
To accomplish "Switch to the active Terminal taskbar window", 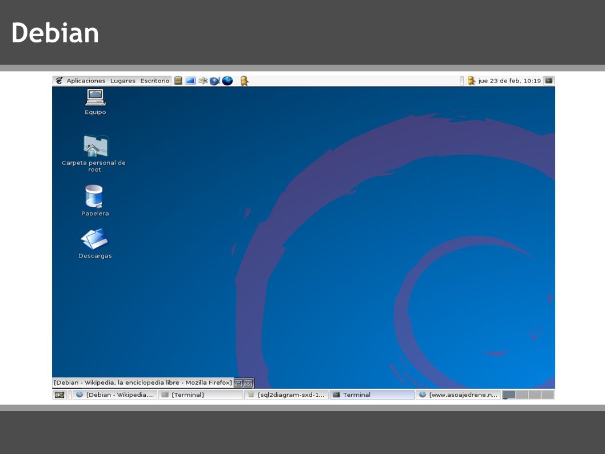I will 372,395.
